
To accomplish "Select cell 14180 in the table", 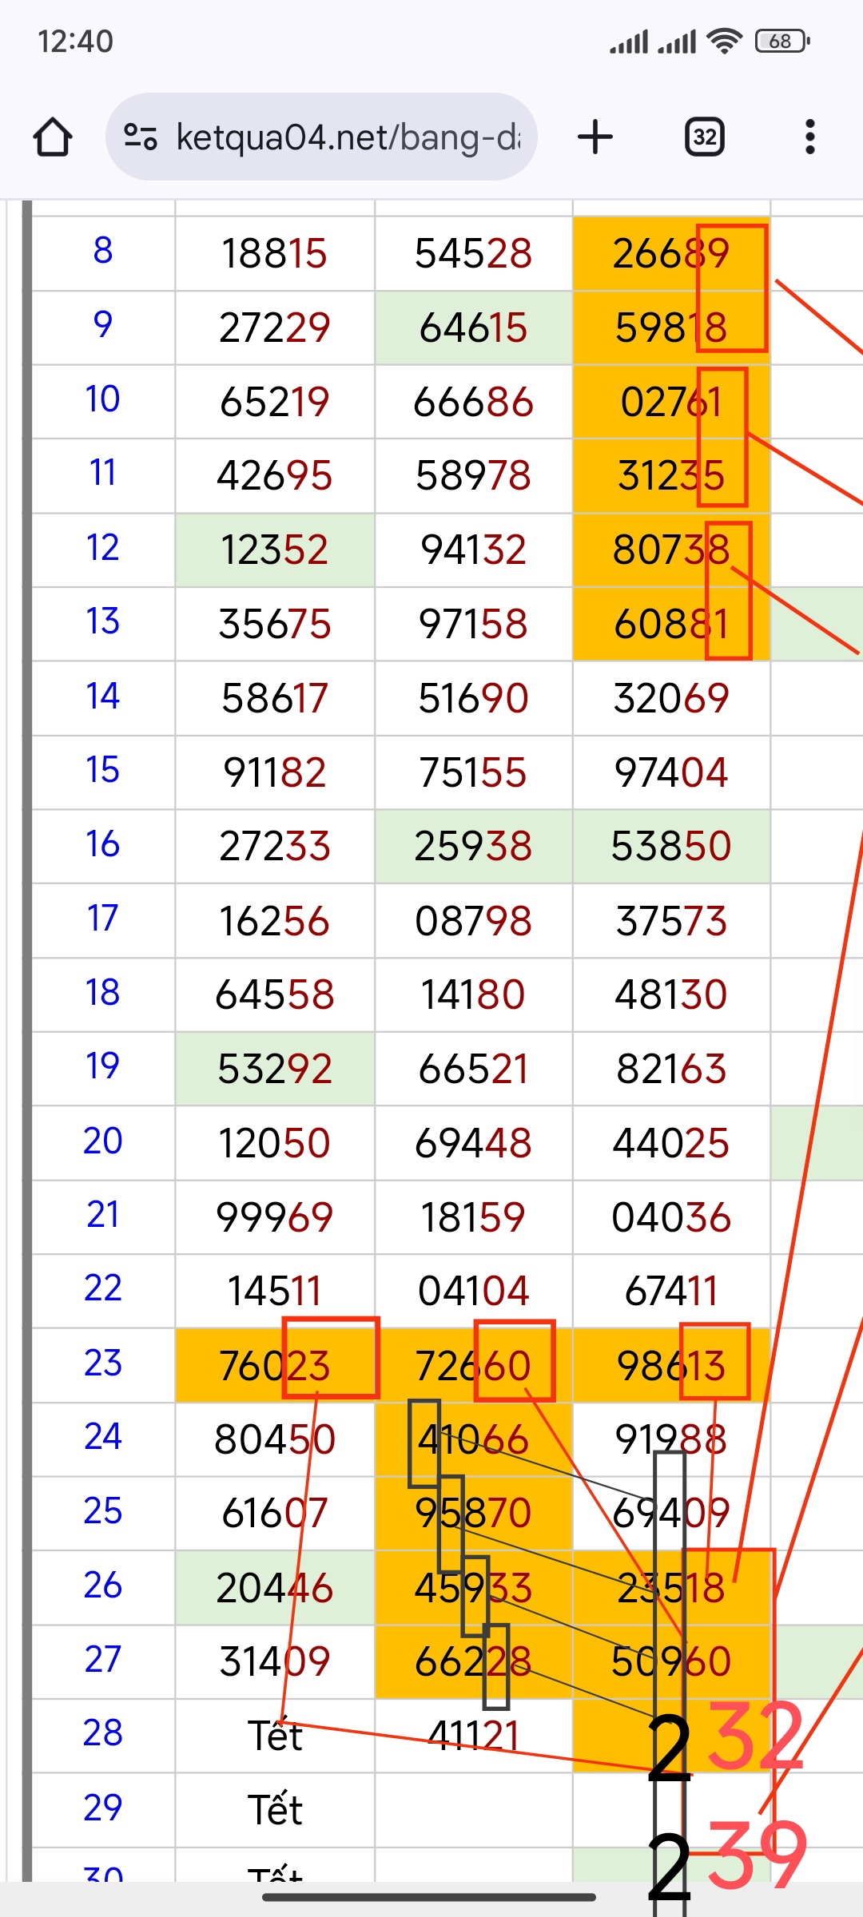I will (473, 995).
